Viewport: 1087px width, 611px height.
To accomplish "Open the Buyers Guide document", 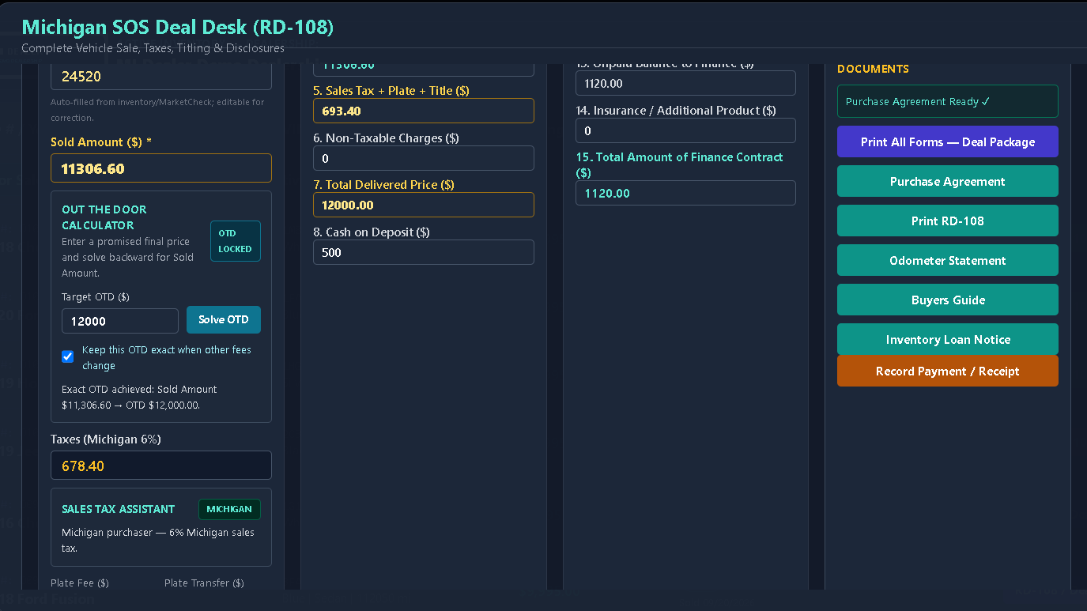I will tap(948, 300).
